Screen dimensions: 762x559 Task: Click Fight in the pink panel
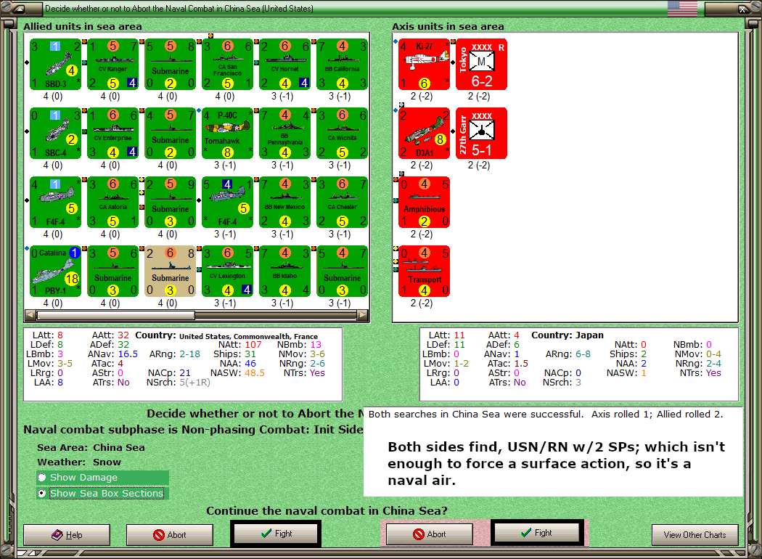(536, 534)
